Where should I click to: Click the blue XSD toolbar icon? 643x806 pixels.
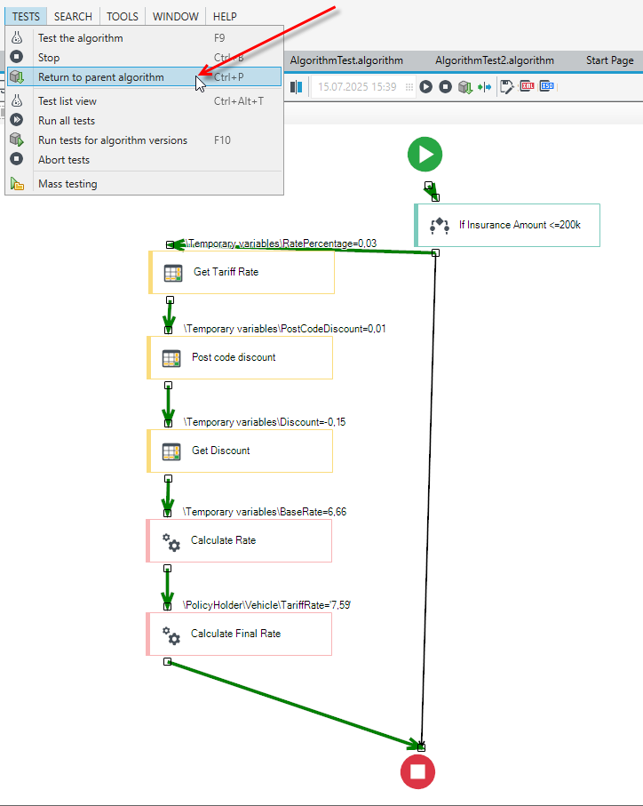[547, 86]
